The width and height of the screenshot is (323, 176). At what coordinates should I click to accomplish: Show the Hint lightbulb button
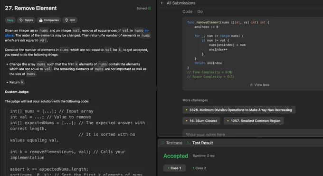70,20
